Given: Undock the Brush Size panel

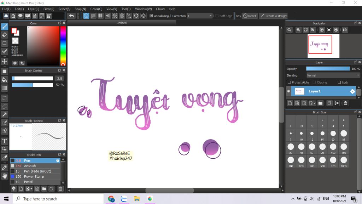Looking at the screenshot, I should tap(355, 112).
